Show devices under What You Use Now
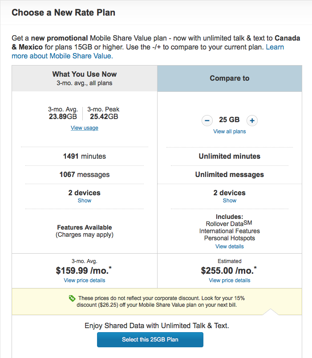The height and width of the screenshot is (358, 312). click(85, 201)
